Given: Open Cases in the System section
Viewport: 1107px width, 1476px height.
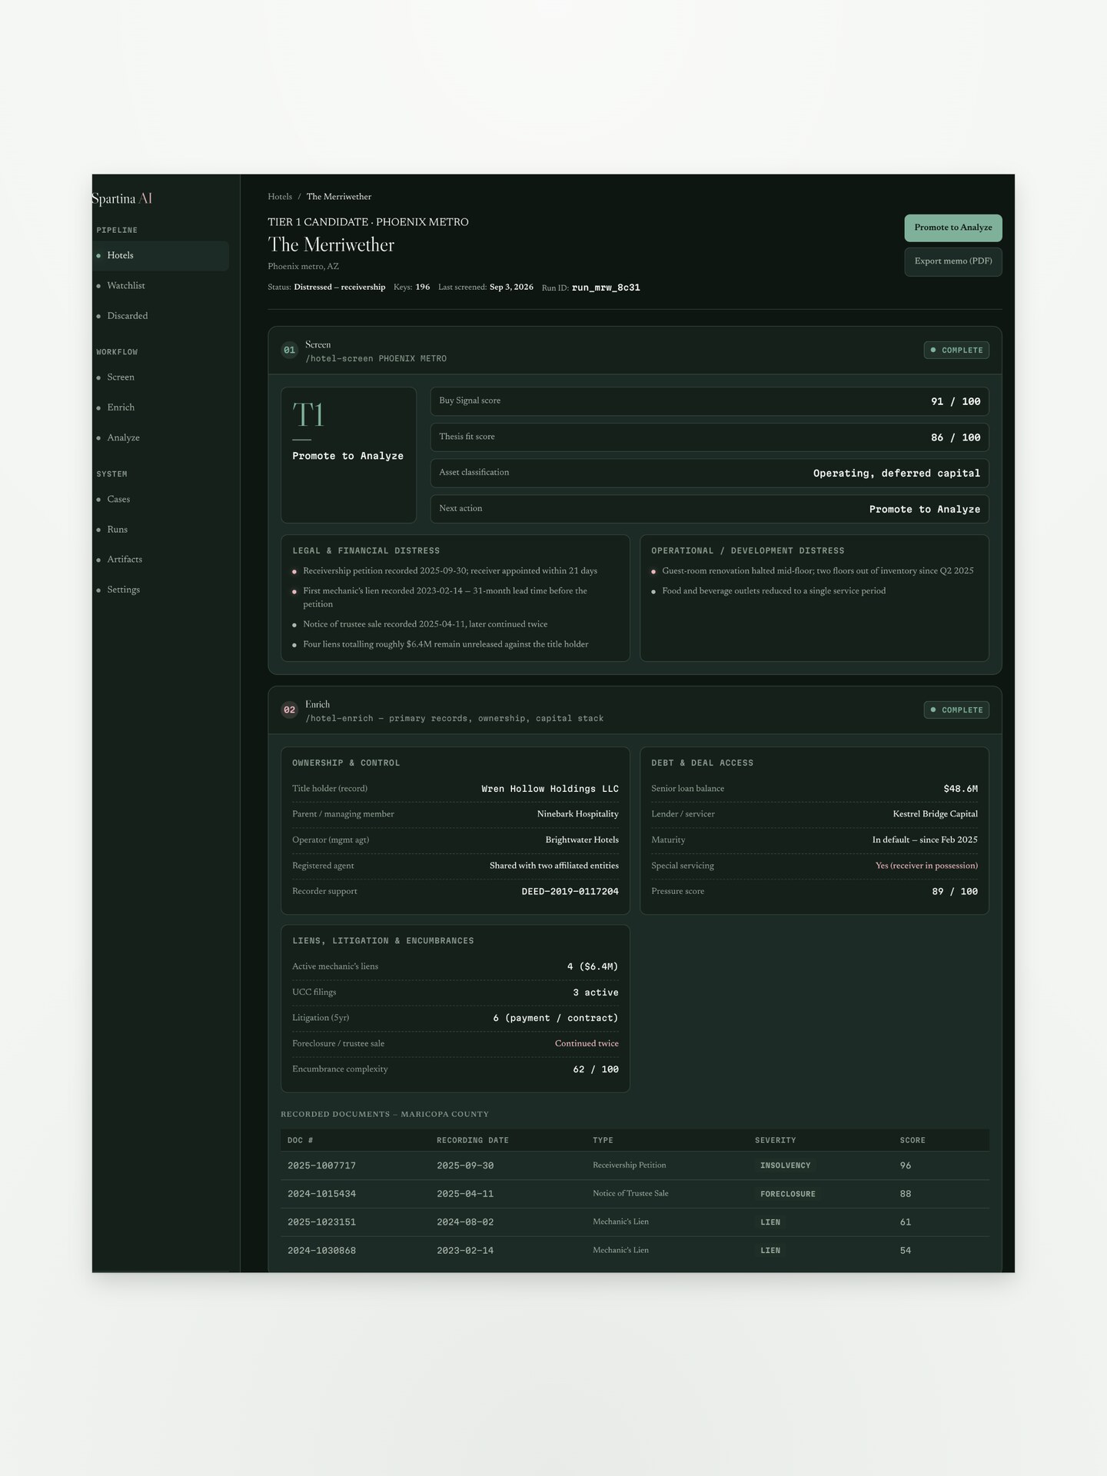Looking at the screenshot, I should coord(161,500).
